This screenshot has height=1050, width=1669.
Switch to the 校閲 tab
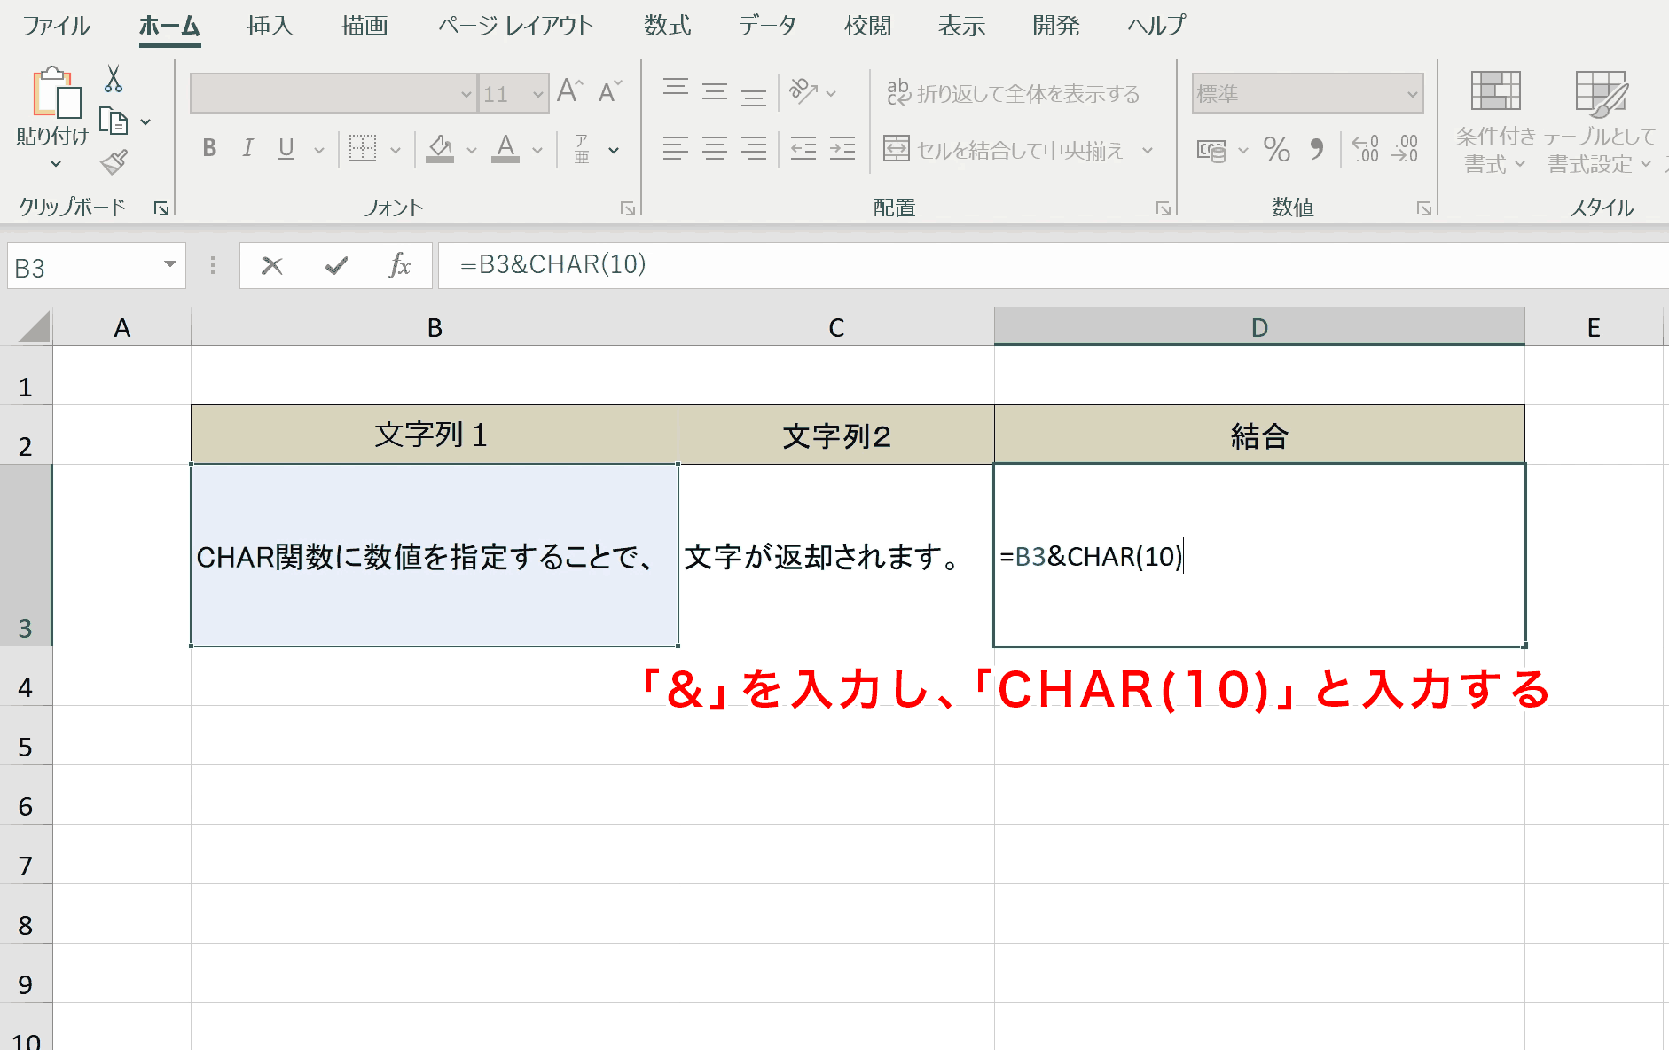pyautogui.click(x=868, y=26)
